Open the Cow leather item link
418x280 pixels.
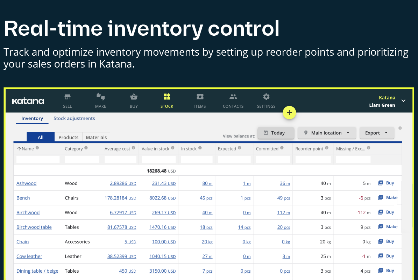point(29,256)
